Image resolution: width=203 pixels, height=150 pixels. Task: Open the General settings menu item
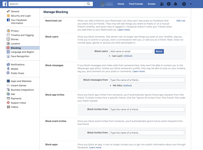click(x=15, y=11)
